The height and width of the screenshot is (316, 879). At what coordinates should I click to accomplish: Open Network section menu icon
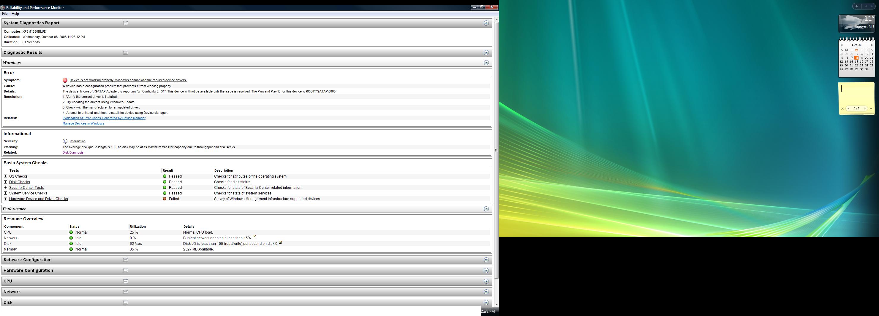126,292
